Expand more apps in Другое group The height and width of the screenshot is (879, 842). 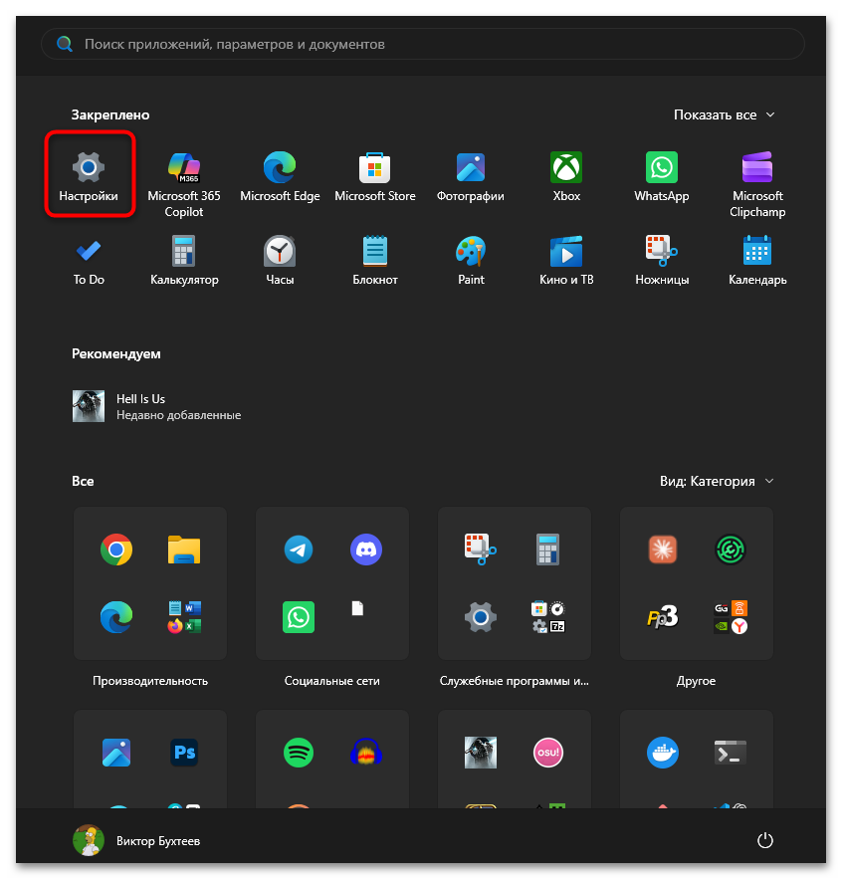730,617
